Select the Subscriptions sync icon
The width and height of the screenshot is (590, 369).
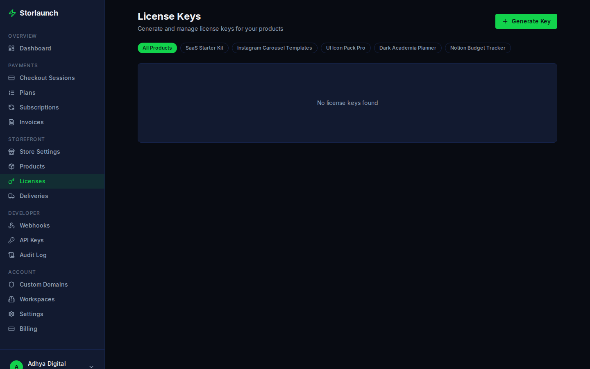pos(11,107)
